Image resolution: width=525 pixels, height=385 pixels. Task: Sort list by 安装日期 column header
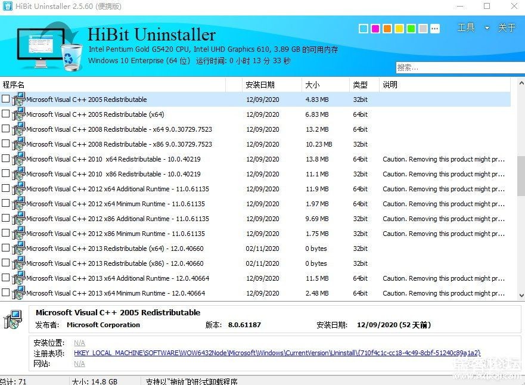(272, 85)
